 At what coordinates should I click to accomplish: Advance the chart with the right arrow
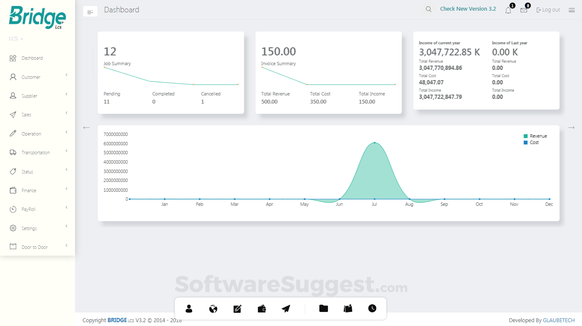coord(571,127)
